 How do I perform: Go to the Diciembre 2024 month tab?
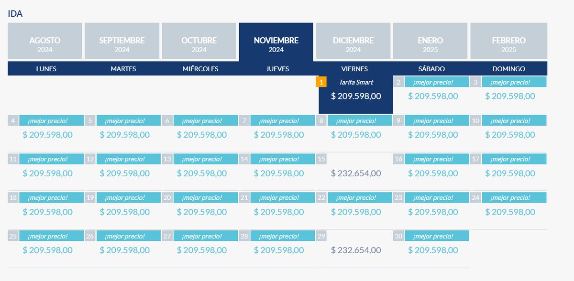(353, 44)
